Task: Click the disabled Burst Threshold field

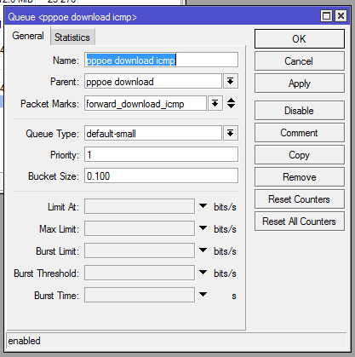Action: pyautogui.click(x=140, y=273)
